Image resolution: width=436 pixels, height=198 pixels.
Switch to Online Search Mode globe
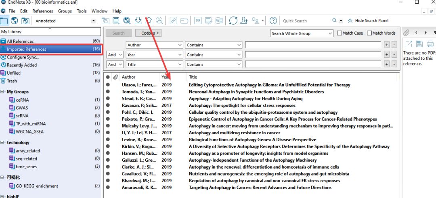14,21
